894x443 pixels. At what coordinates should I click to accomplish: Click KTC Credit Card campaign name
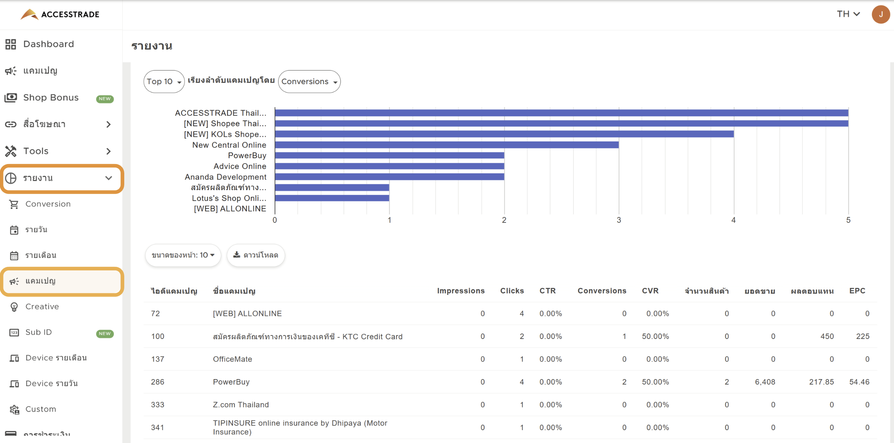[307, 337]
